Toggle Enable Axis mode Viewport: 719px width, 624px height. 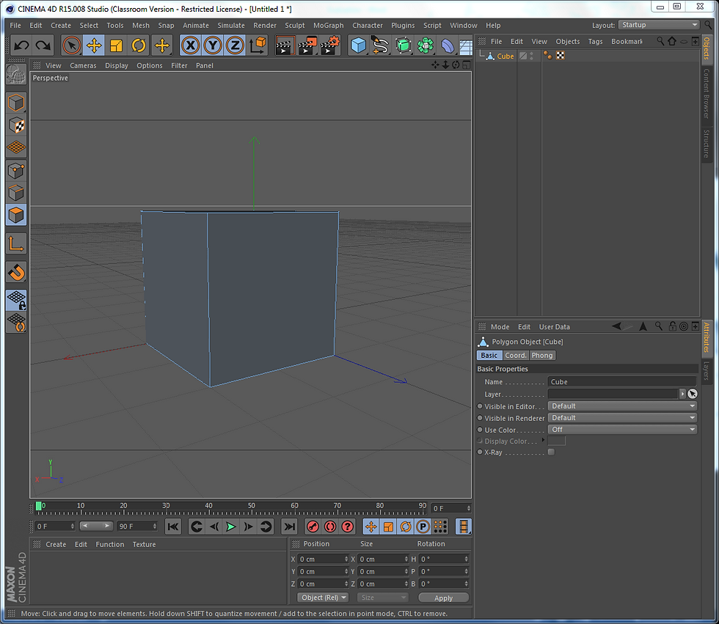pos(16,244)
